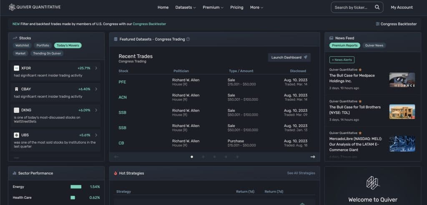Select the Today's Movers filter pill
Screen dimensions: 427x205
tap(68, 46)
